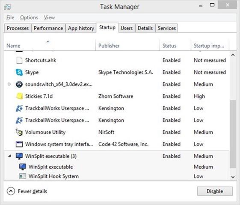Select the Startup tab

[x=107, y=27]
